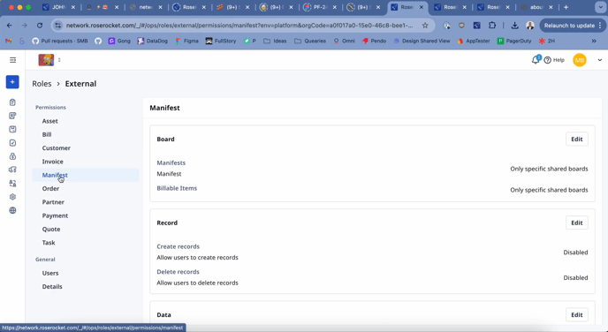Screen dimensions: 608x332
Task: Click the Manifests board label
Action: 171,162
